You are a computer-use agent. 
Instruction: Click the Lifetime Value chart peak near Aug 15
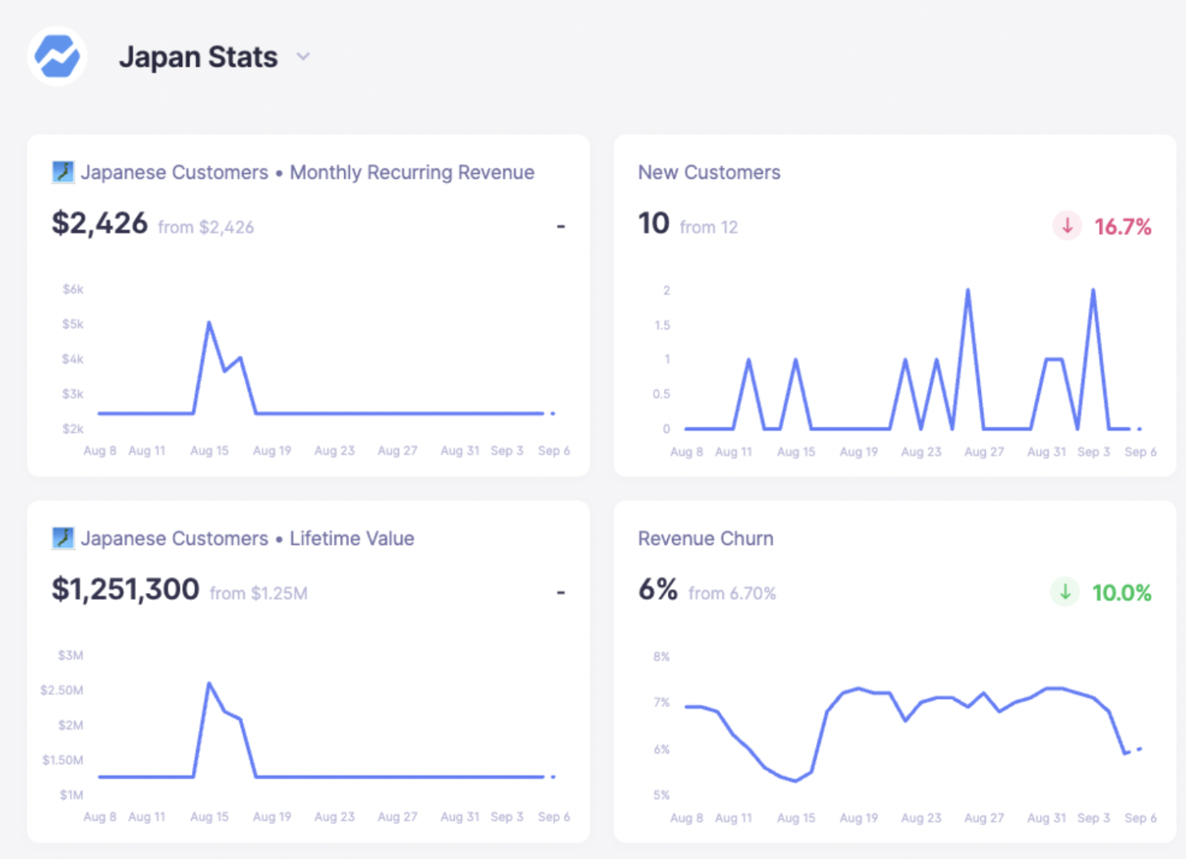tap(209, 683)
